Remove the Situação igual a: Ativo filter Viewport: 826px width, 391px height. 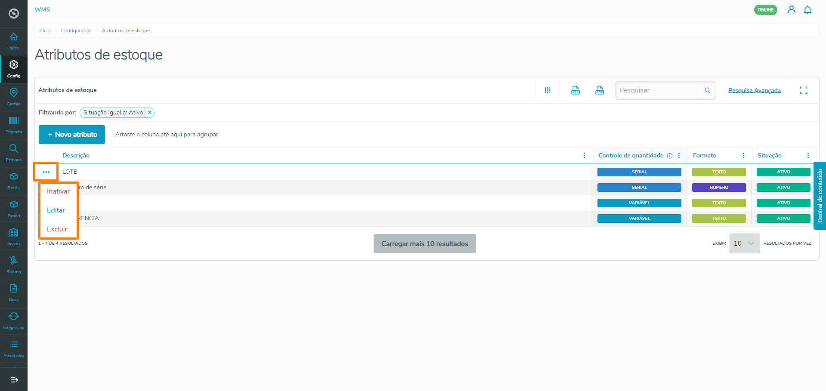150,113
